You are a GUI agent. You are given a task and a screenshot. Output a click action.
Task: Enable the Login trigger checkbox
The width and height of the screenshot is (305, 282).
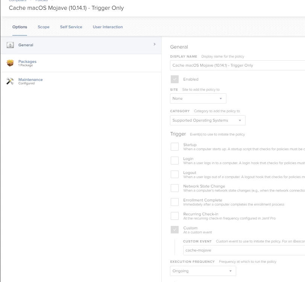point(175,161)
